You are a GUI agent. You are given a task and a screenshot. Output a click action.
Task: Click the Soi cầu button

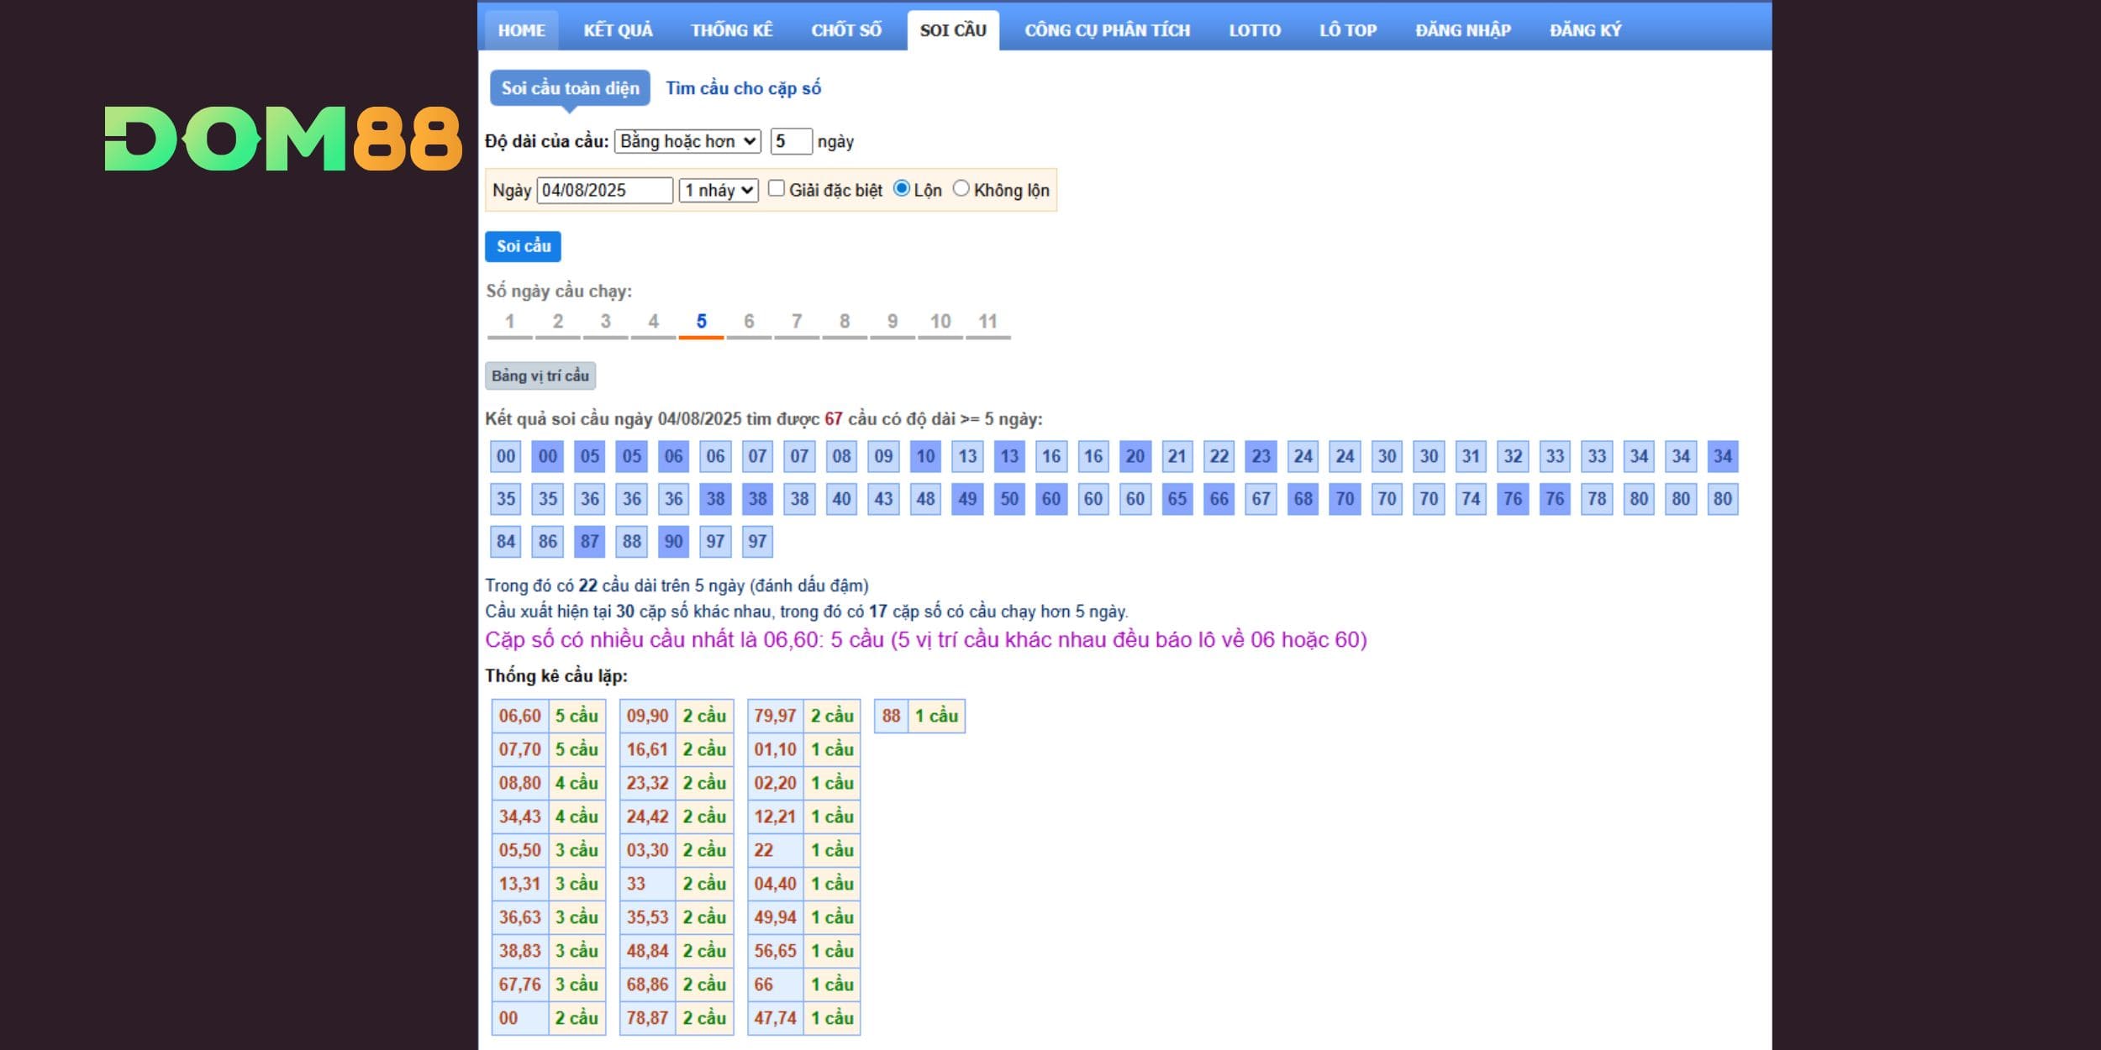pos(523,246)
